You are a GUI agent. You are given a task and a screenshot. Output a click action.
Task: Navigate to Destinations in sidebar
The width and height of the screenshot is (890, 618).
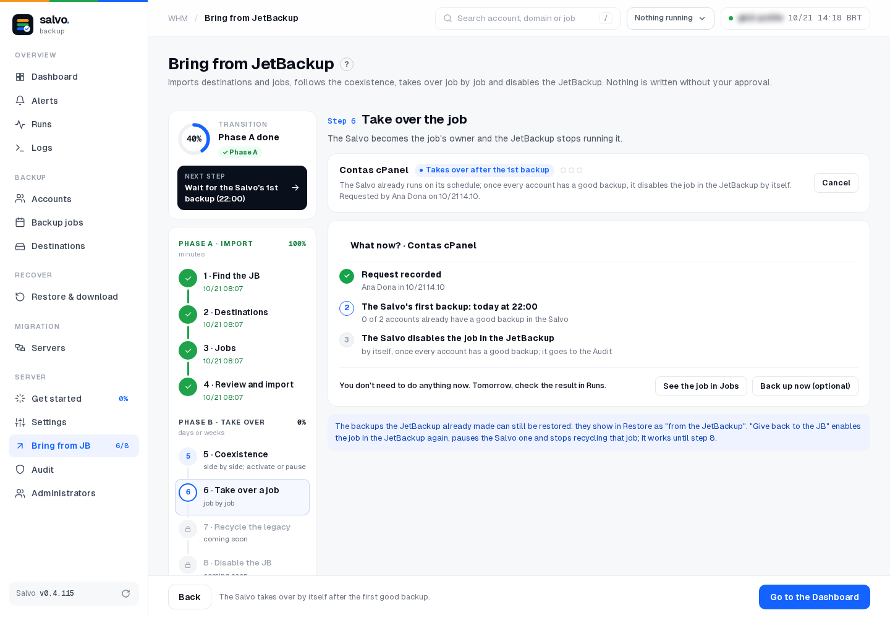click(x=74, y=246)
